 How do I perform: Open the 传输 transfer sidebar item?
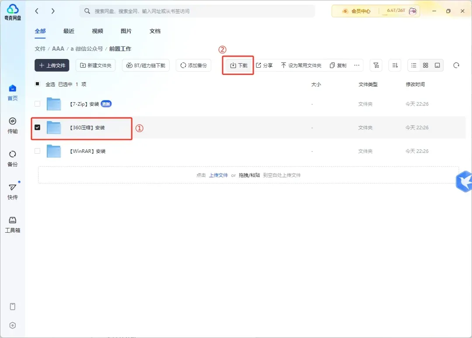tap(12, 126)
